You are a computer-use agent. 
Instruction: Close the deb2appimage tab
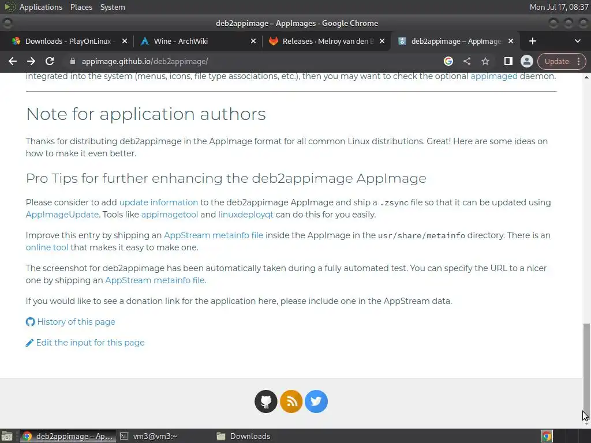(511, 41)
